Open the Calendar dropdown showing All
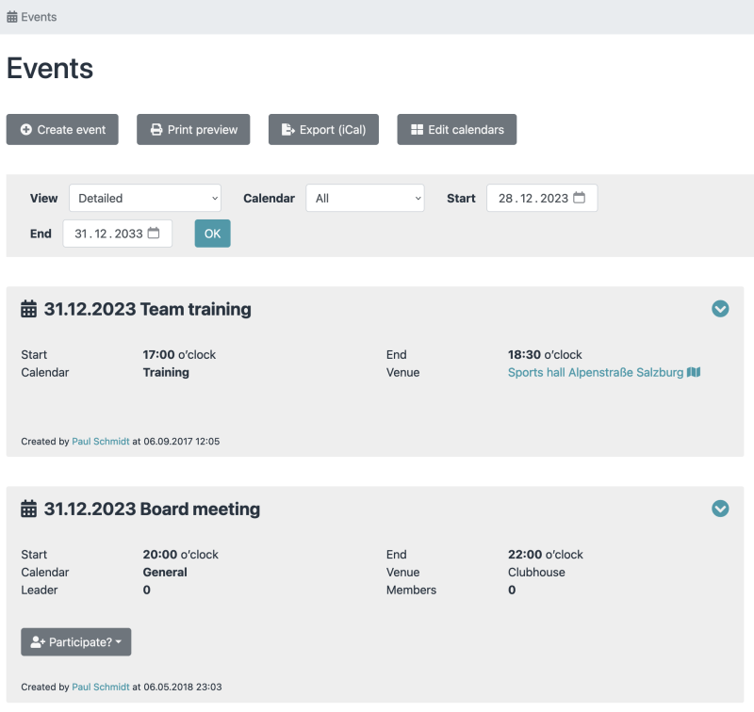The height and width of the screenshot is (712, 754). (364, 198)
